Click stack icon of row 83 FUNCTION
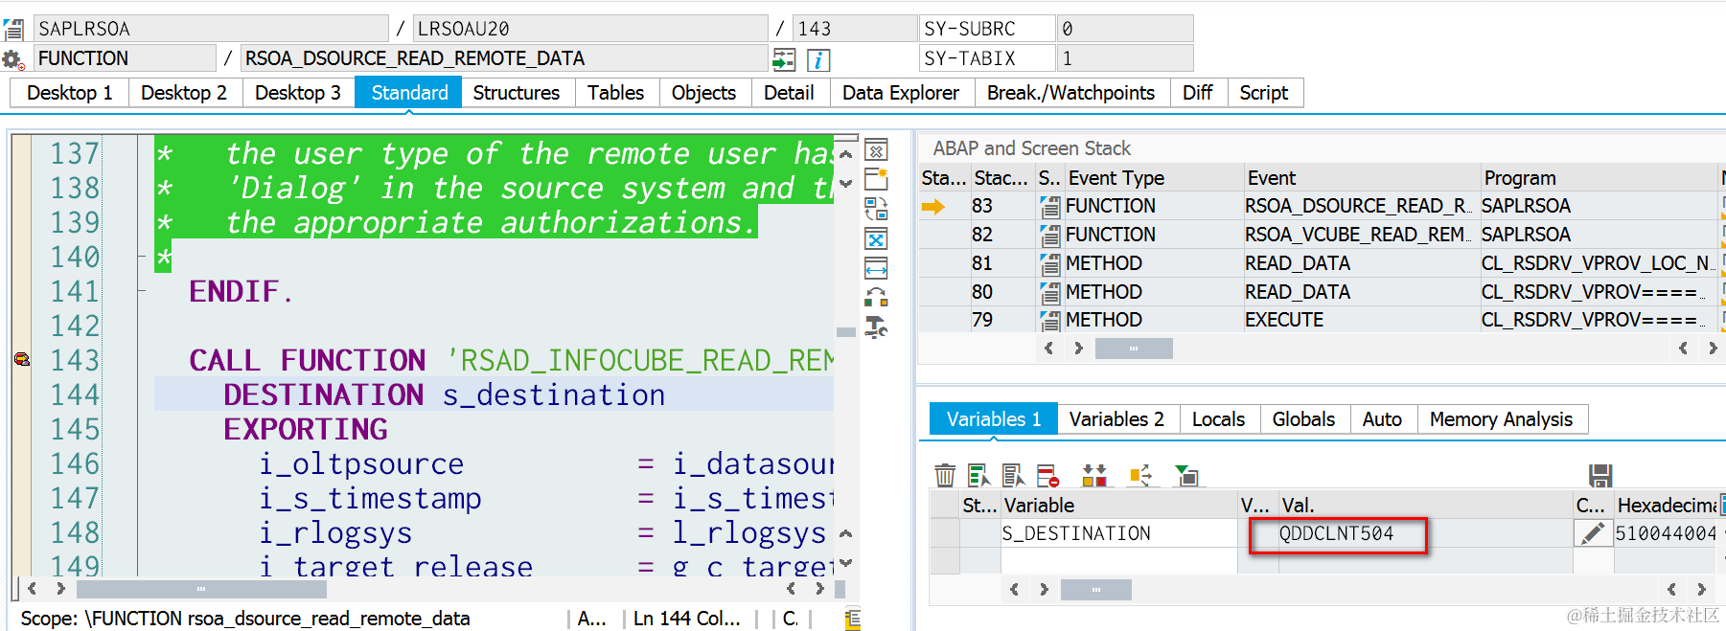1726x631 pixels. pyautogui.click(x=1050, y=206)
